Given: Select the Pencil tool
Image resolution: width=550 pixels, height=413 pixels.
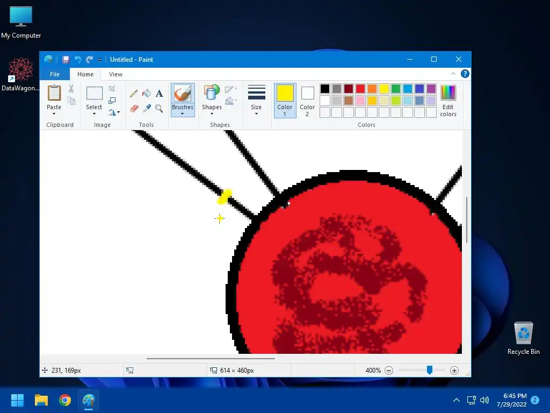Looking at the screenshot, I should click(x=134, y=94).
